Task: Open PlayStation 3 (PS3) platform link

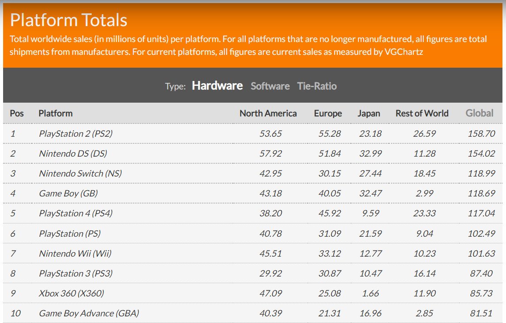Action: click(76, 273)
